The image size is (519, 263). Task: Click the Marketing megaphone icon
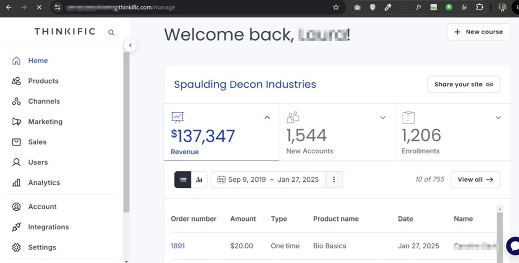(16, 122)
